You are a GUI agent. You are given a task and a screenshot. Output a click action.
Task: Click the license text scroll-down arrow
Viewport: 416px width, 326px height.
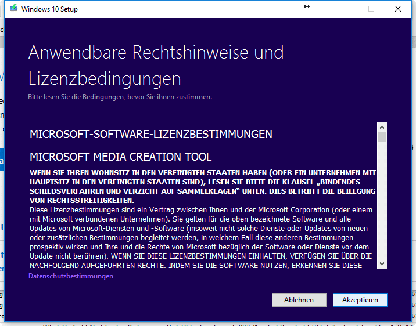click(382, 264)
